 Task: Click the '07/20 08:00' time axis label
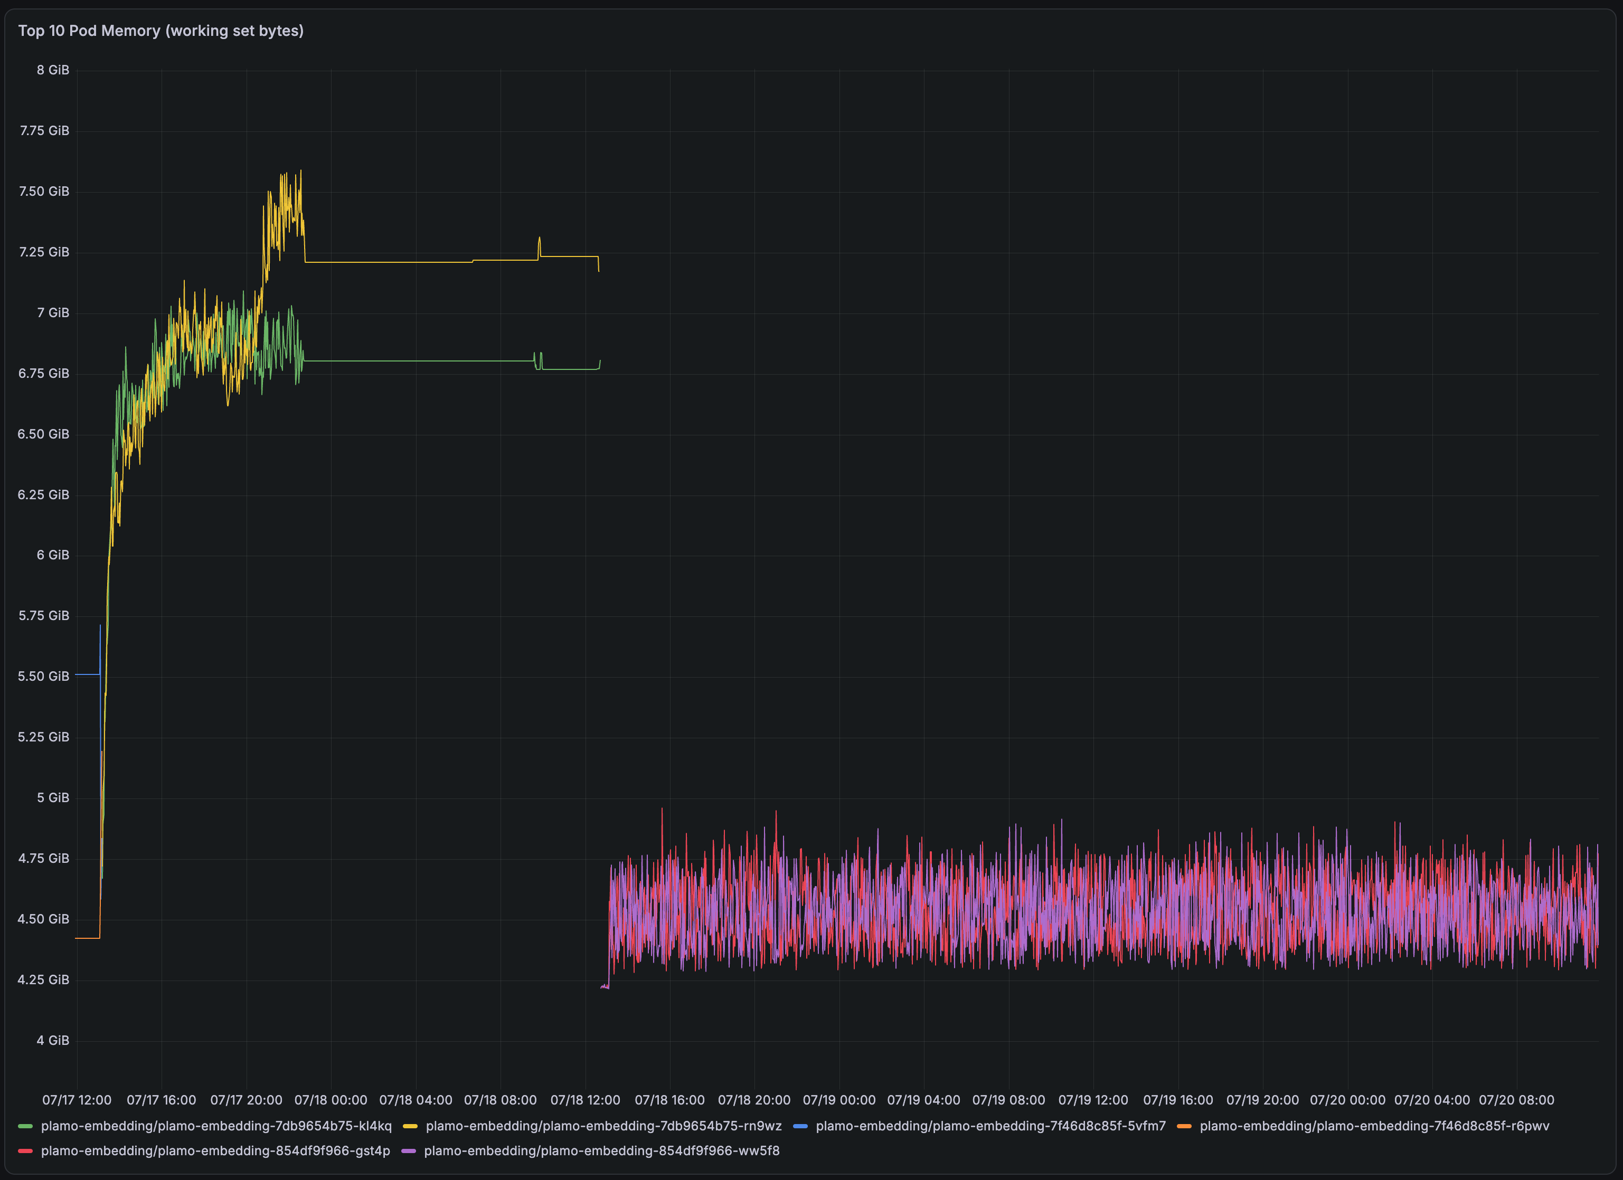1517,1100
